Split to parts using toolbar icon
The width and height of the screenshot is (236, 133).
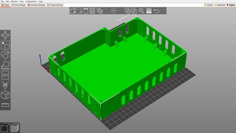click(134, 11)
